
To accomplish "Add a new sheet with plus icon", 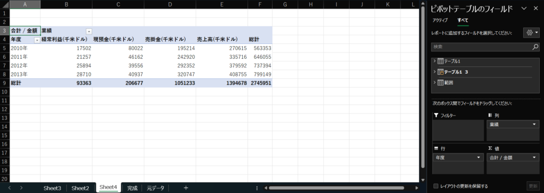I will [x=186, y=188].
